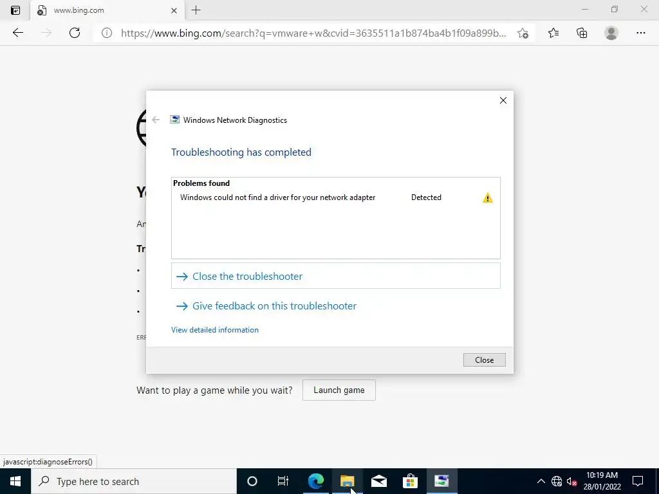Open the Favorites list icon

(x=553, y=33)
